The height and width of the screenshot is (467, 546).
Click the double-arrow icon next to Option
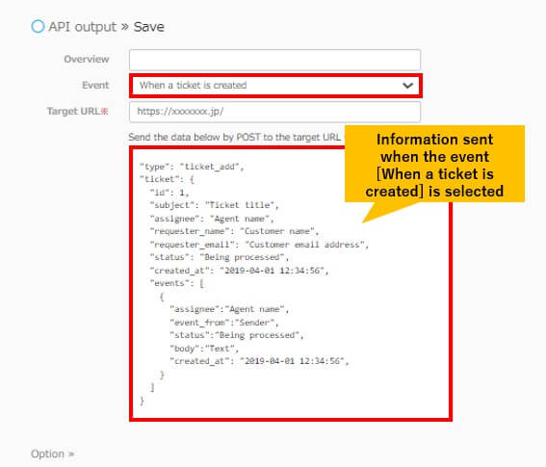[x=71, y=454]
